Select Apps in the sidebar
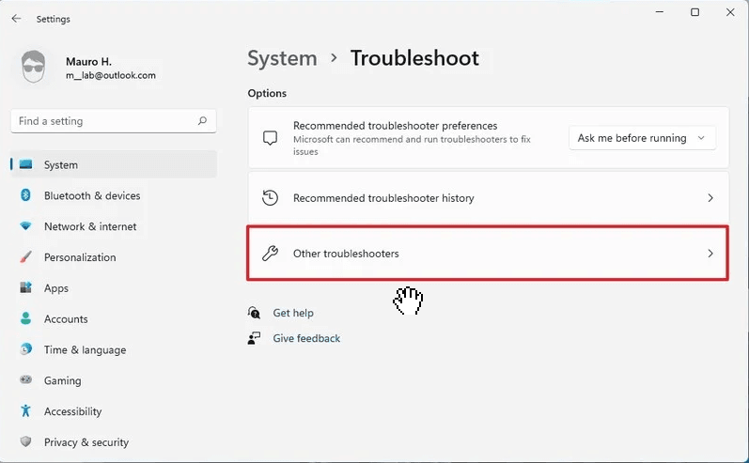Viewport: 749px width, 463px height. click(56, 288)
